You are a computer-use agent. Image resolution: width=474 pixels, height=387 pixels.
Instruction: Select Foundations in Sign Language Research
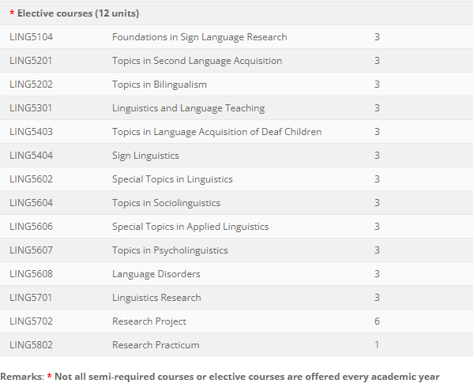point(200,37)
